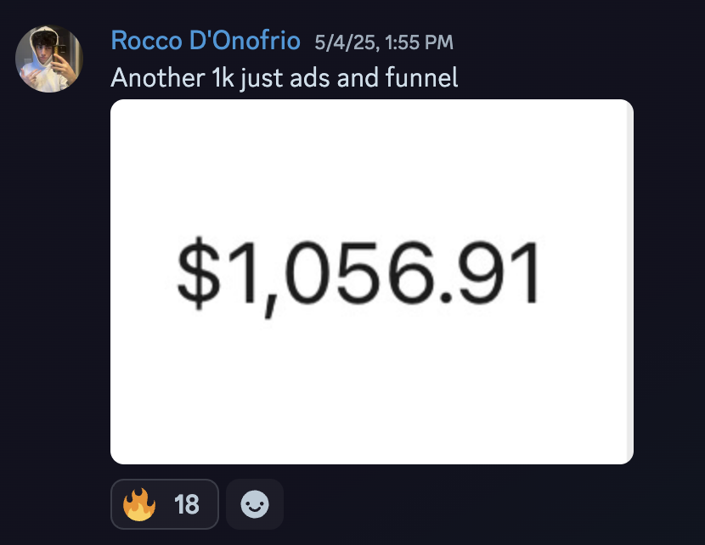Click the gray smiley face button
The width and height of the screenshot is (705, 545).
click(x=255, y=504)
